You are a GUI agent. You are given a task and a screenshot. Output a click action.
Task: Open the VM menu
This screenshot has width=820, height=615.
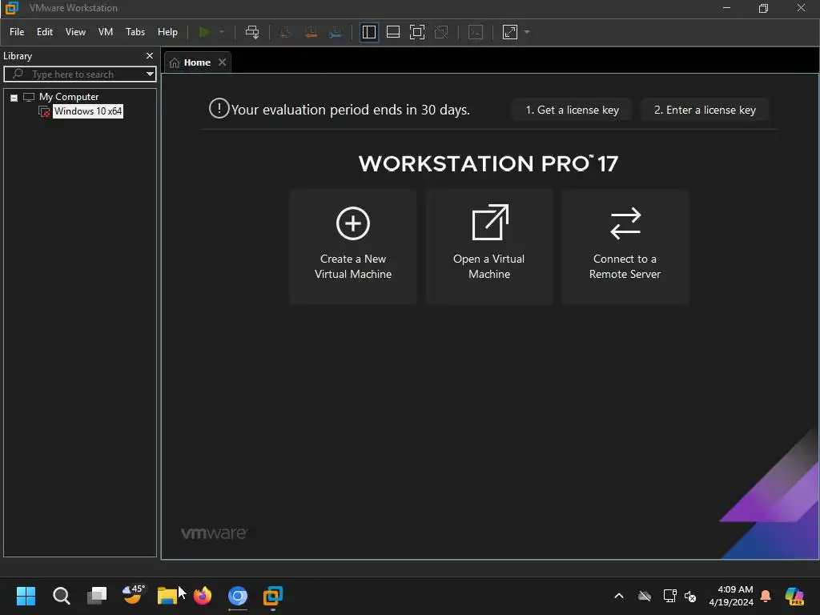coord(106,32)
